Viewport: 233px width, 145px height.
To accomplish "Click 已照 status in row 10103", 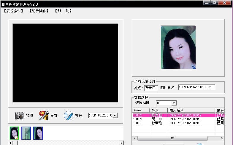I will [x=220, y=119].
